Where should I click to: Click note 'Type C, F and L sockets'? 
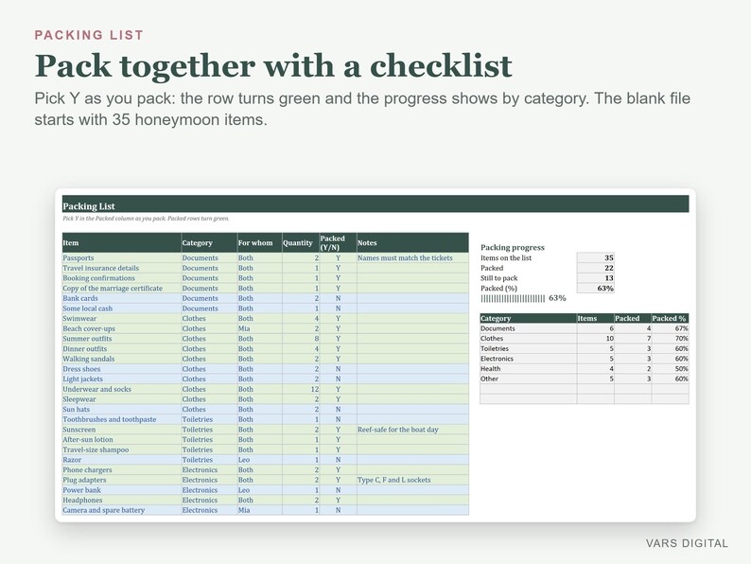coord(412,480)
